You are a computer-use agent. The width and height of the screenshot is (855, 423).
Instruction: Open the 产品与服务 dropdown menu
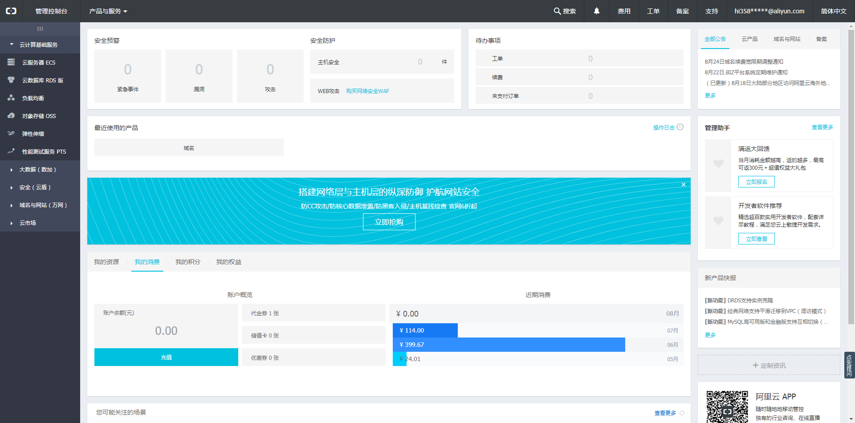click(x=108, y=11)
